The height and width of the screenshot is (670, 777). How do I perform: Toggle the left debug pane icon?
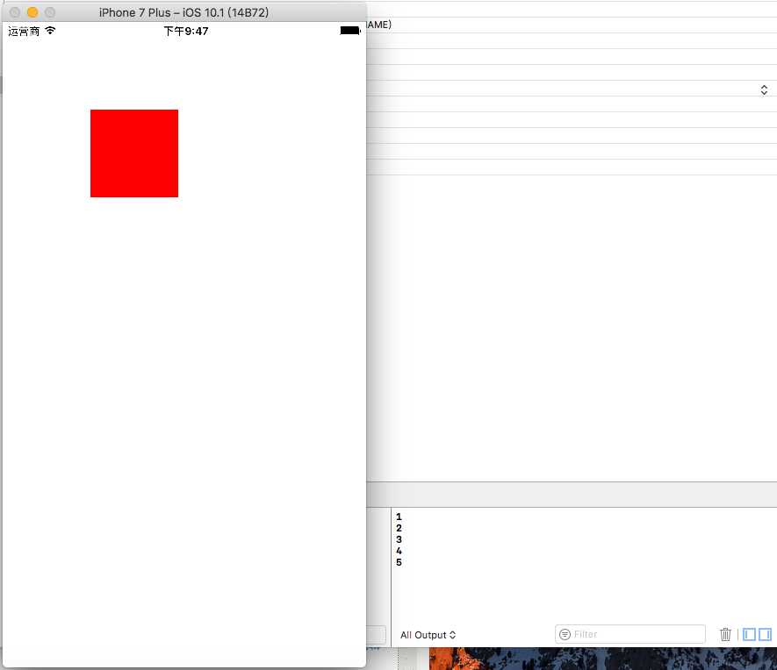click(x=749, y=634)
